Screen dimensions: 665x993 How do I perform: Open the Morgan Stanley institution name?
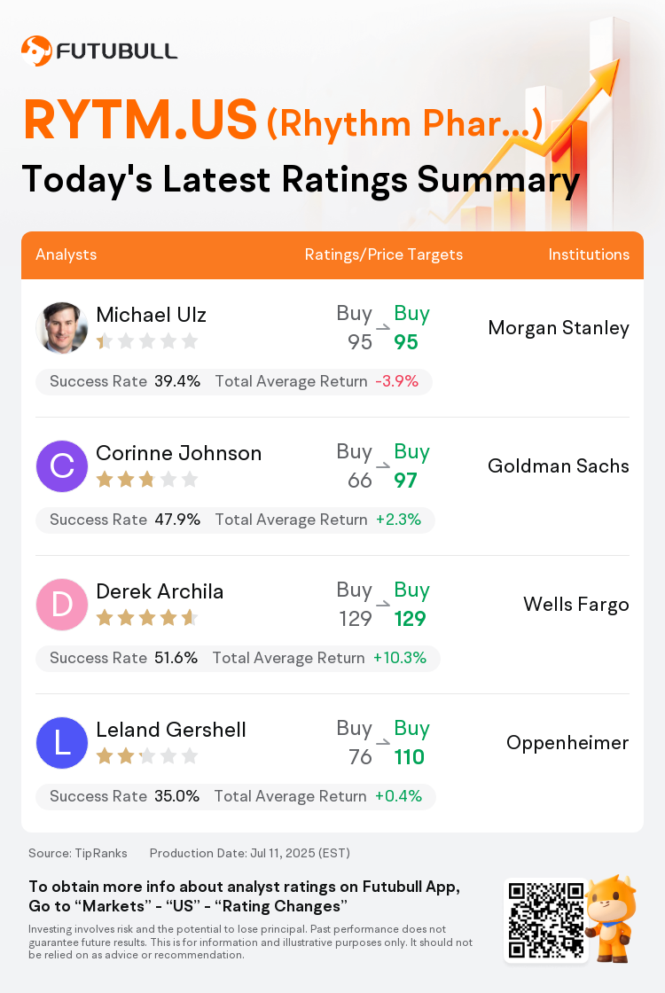pos(559,328)
